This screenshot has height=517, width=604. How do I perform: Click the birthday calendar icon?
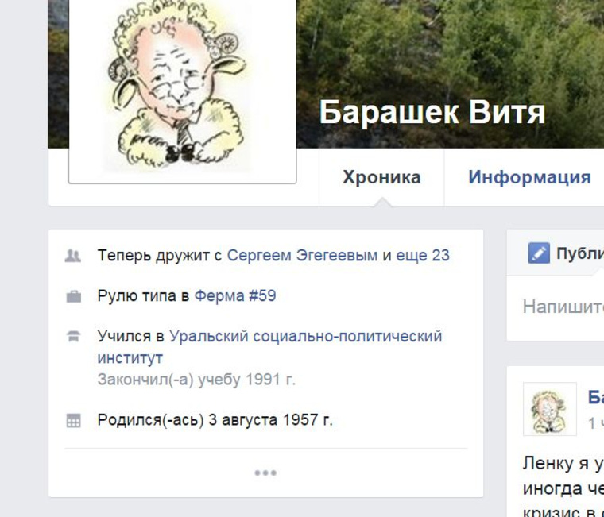(x=74, y=421)
